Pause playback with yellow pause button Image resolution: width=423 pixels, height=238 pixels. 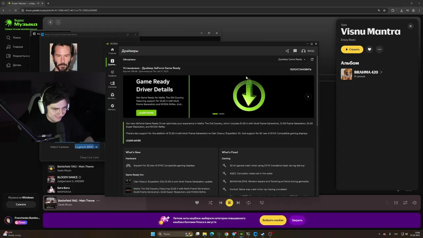(229, 203)
